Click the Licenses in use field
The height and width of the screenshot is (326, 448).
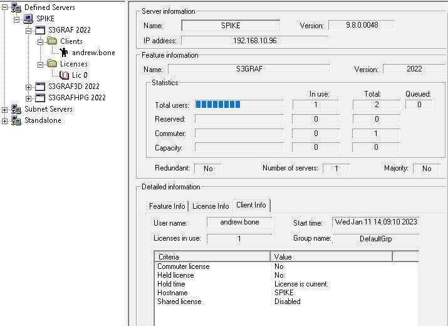coord(239,239)
